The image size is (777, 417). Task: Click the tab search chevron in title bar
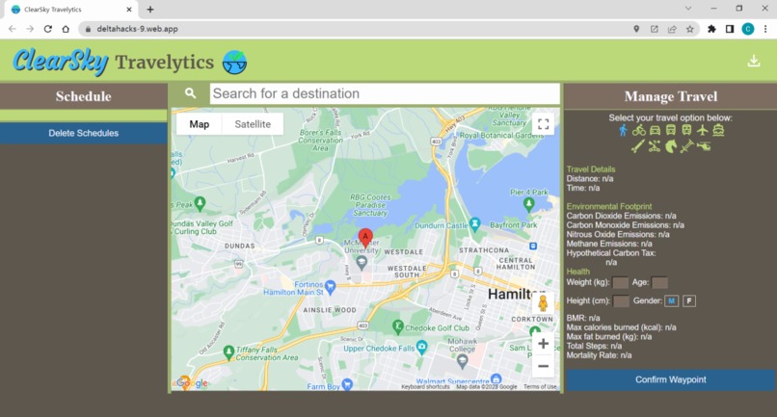click(688, 9)
